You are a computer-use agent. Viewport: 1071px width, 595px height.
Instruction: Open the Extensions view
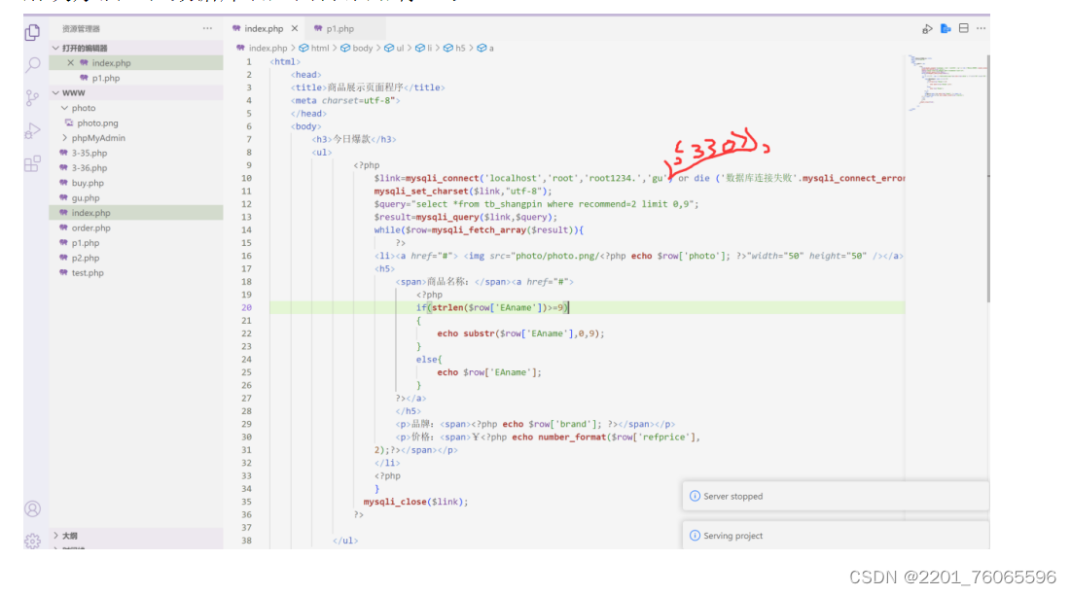[x=32, y=163]
